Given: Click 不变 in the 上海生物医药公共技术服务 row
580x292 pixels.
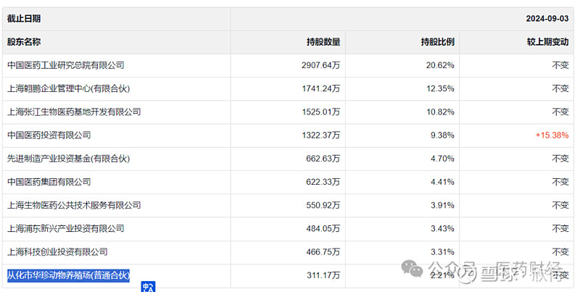Looking at the screenshot, I should (560, 205).
